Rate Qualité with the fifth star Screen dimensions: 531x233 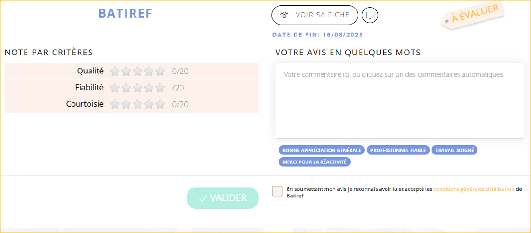(x=160, y=72)
